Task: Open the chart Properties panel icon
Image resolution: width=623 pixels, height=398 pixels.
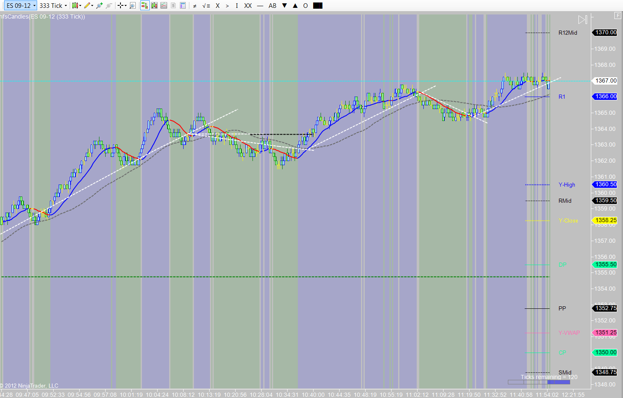Action: [x=183, y=6]
